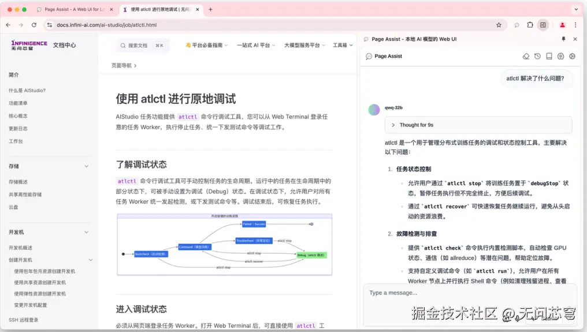Screen dimensions: 587x332
Task: Open the browser extensions puzzle icon
Action: tap(530, 25)
